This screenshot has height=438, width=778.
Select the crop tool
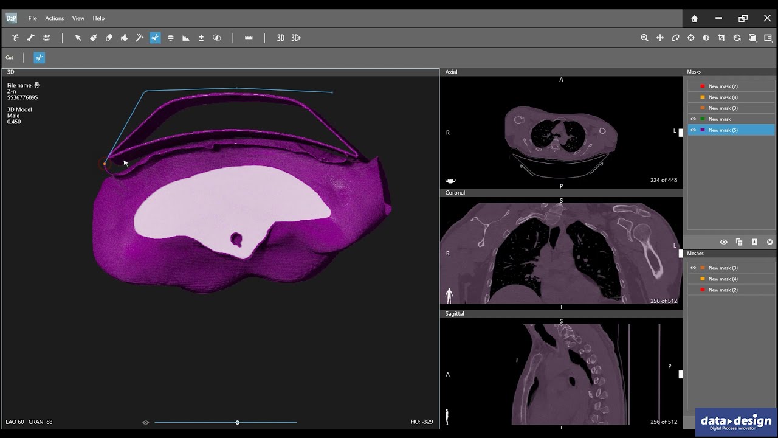coord(721,38)
